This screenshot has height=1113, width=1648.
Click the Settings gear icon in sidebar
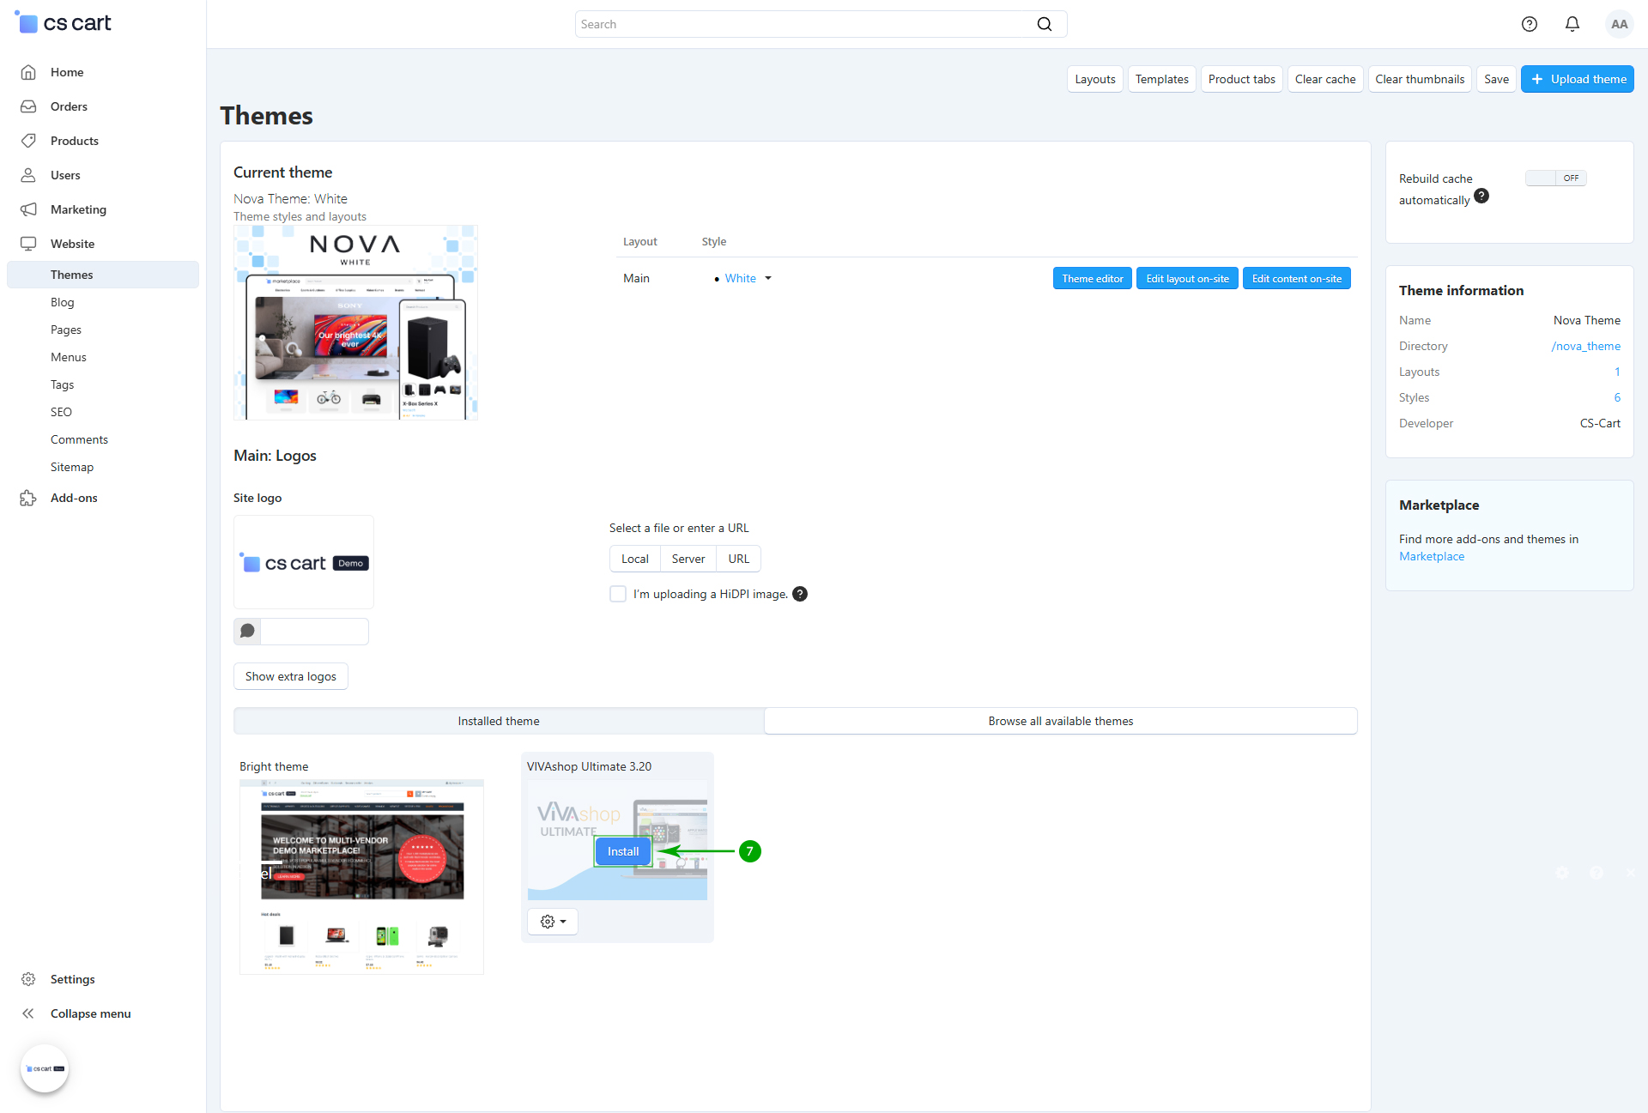[x=28, y=979]
